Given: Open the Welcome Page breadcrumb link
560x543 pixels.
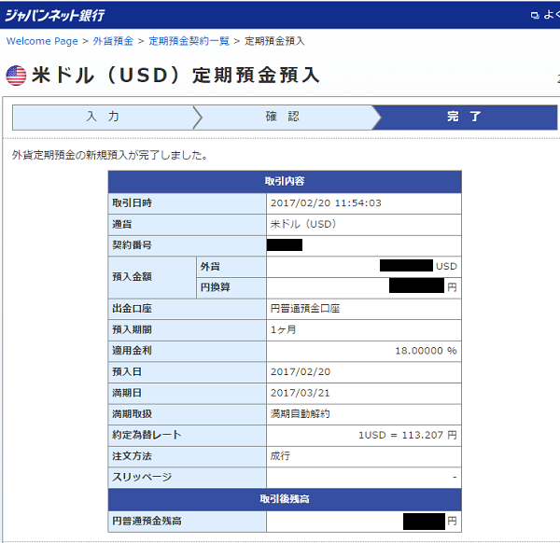Looking at the screenshot, I should click(x=42, y=41).
